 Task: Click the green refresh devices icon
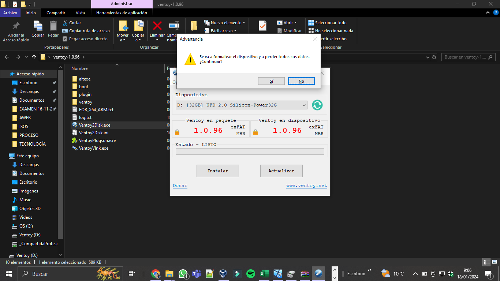317,105
